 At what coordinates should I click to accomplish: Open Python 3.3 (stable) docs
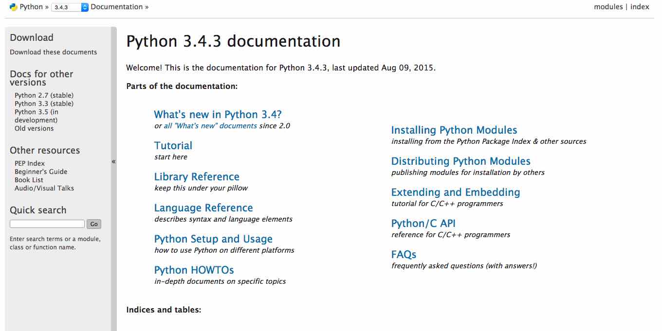click(44, 104)
